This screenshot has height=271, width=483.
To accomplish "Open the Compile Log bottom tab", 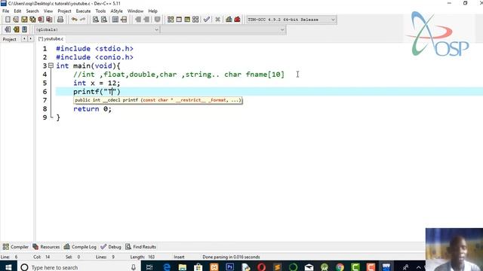I will (x=80, y=247).
